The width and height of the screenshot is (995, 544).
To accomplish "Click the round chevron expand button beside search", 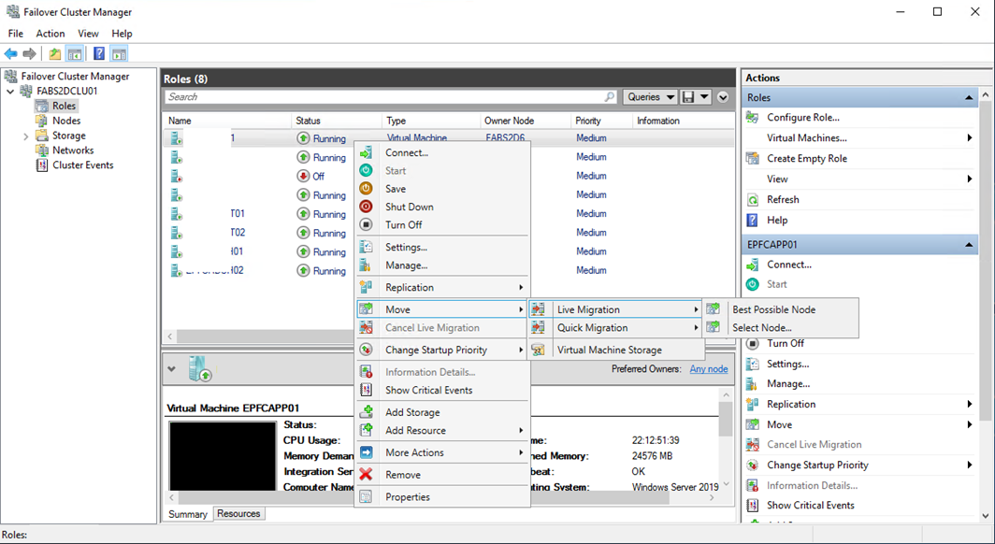I will coord(723,97).
